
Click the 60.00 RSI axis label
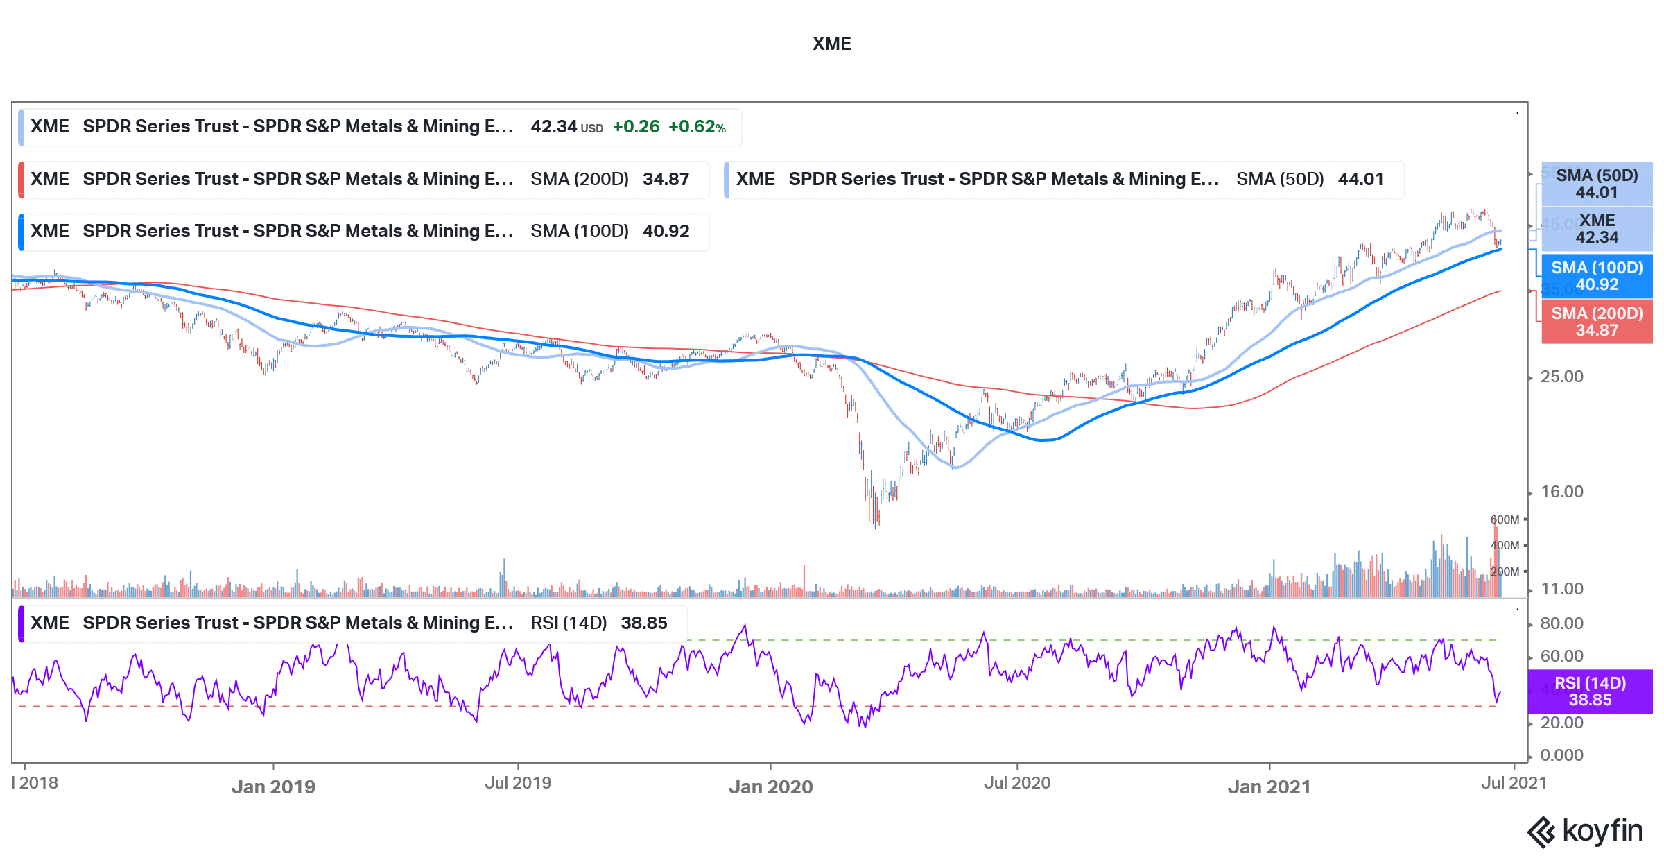tap(1561, 656)
